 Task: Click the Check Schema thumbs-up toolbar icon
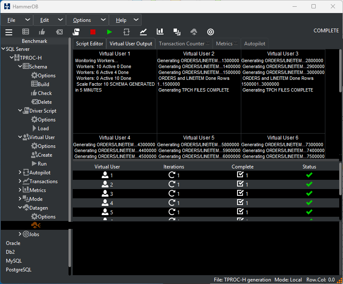[42, 32]
